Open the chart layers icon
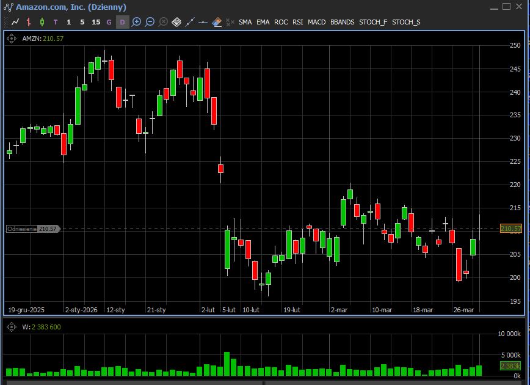Screen dimensions: 530x385 coord(176,22)
